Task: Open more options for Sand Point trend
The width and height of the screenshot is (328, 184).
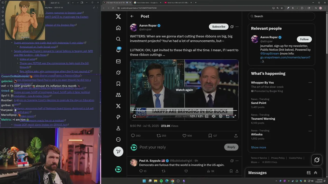Action: click(310, 99)
